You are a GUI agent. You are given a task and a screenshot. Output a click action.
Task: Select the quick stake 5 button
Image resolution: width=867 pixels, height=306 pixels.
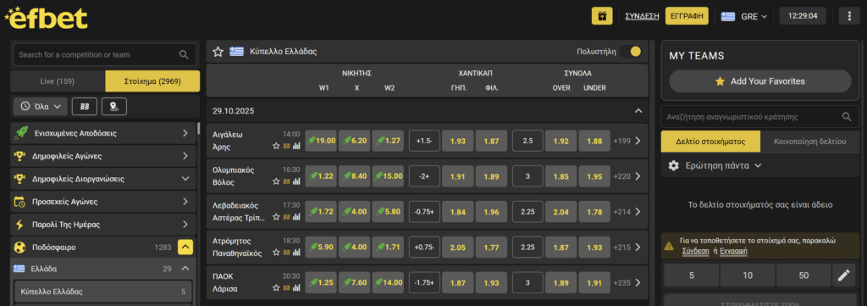coord(691,275)
